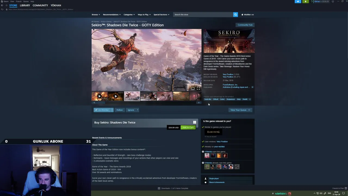Viewport: 348px width, 196px height.
Task: Switch to the LIBRARY tab
Action: pos(25,5)
